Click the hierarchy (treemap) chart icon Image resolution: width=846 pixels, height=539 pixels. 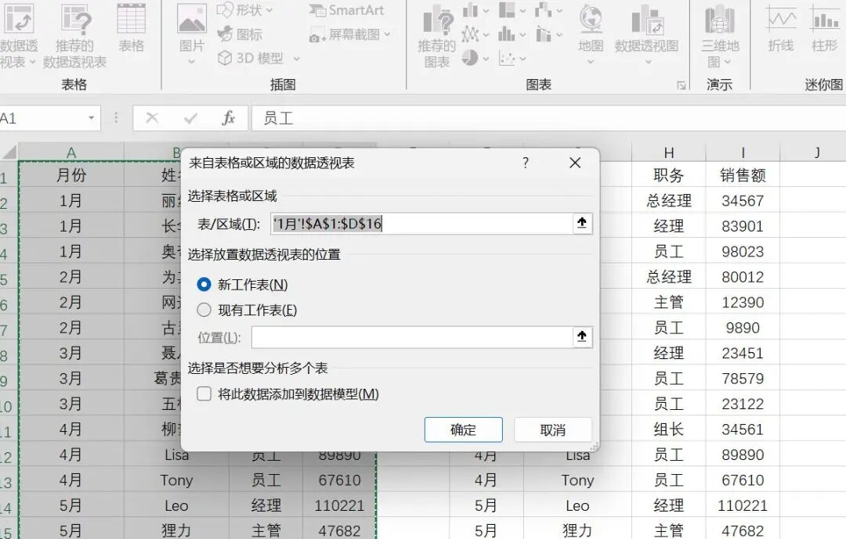point(507,10)
